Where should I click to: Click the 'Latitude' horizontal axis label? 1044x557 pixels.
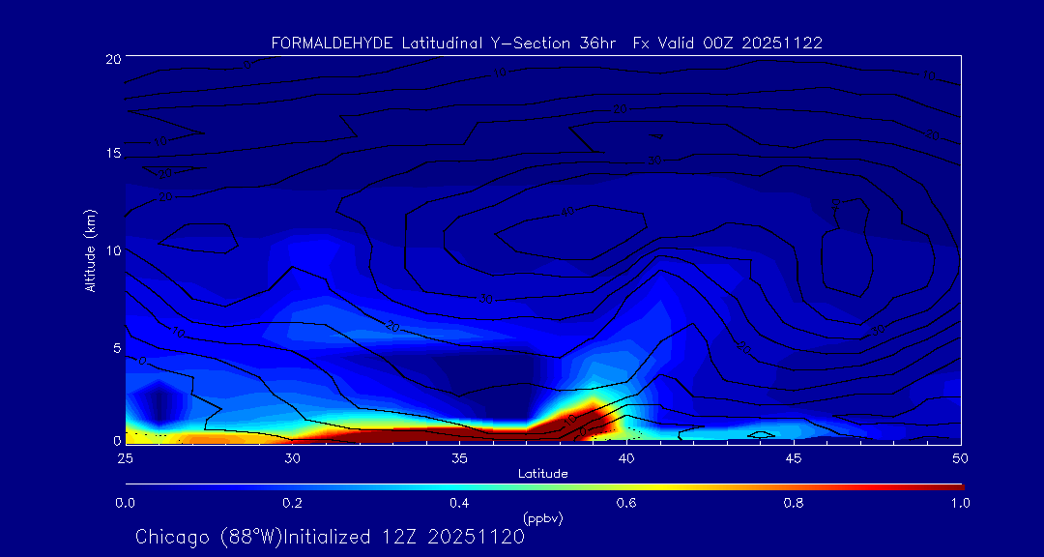542,473
